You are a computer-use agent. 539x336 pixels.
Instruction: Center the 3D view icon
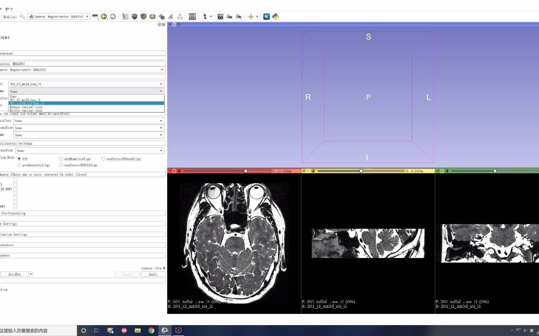pos(179,24)
